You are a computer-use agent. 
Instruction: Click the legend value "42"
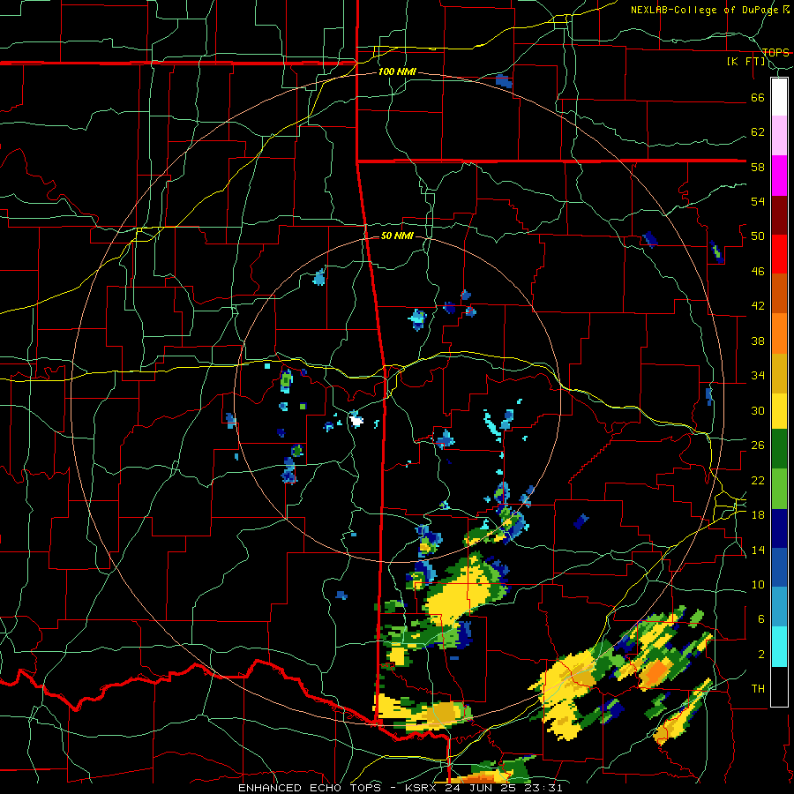point(758,306)
